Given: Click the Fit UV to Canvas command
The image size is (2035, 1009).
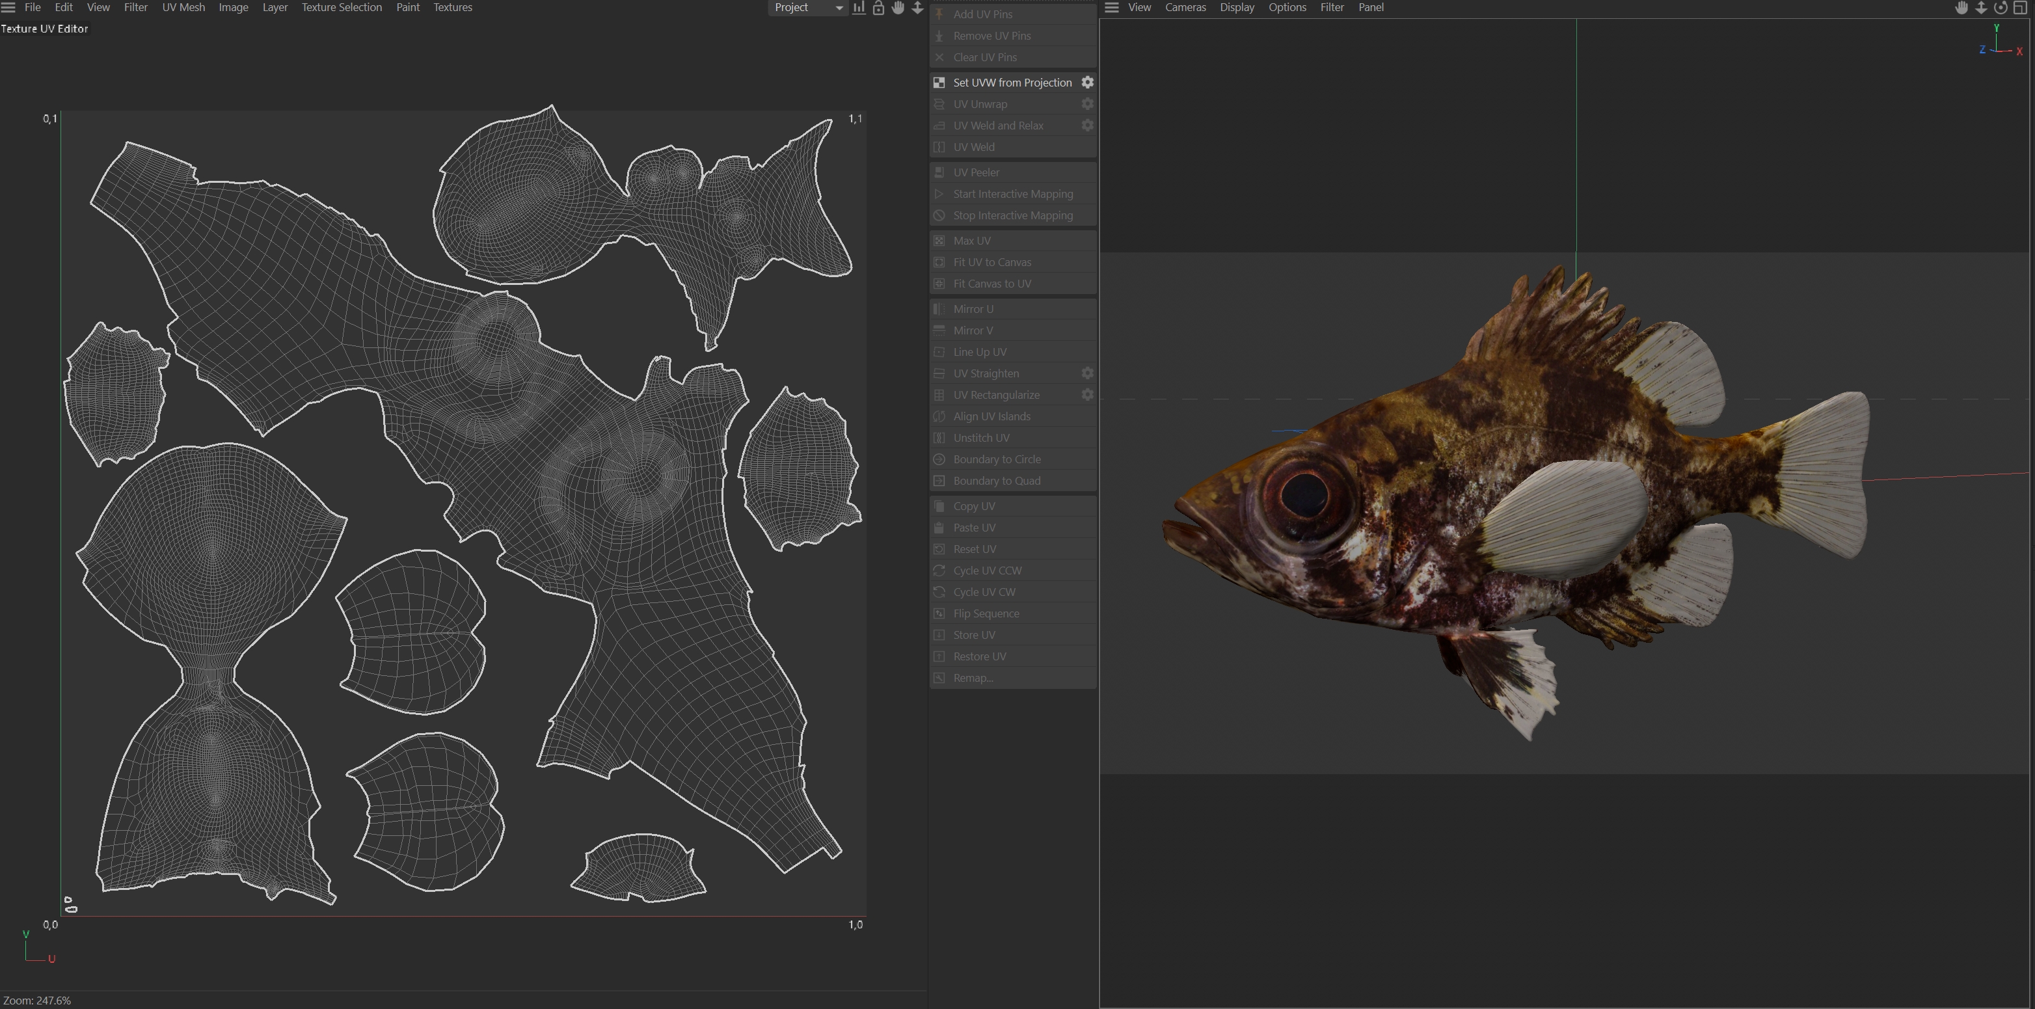Looking at the screenshot, I should 992,262.
